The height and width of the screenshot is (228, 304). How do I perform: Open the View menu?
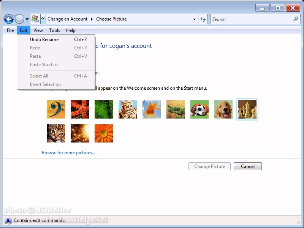pos(38,30)
